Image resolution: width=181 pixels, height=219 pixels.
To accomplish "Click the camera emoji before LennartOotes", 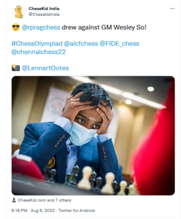I will 16,68.
